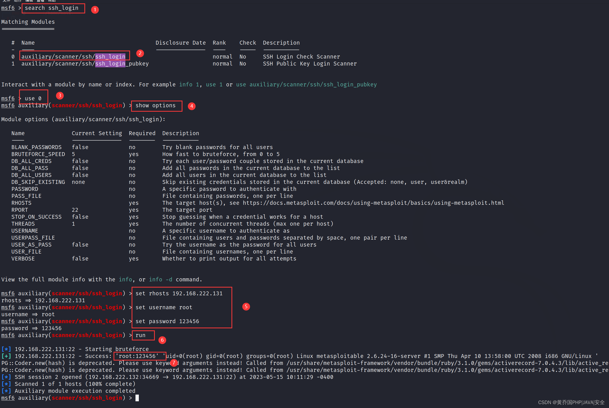Viewport: 609px width, 408px height.
Task: Click the 'VERBOSE' option name
Action: tap(23, 259)
